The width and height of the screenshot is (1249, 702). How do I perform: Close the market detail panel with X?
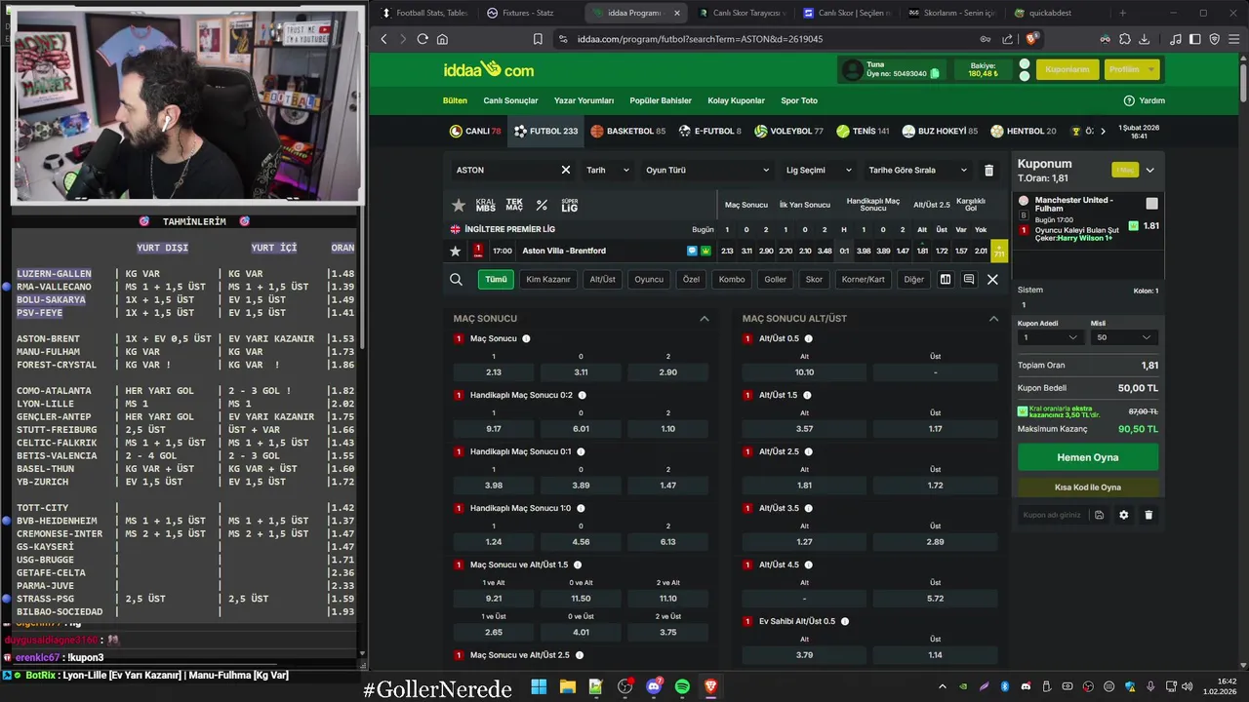coord(992,279)
